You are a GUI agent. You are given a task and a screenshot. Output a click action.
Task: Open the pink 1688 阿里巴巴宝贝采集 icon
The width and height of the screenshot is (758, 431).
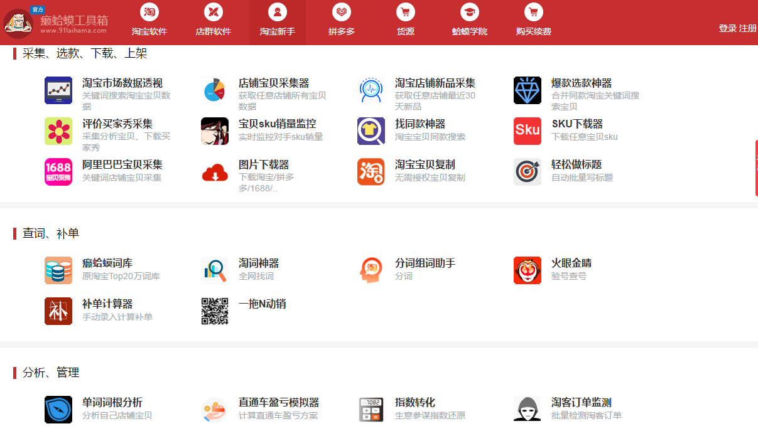click(x=58, y=172)
